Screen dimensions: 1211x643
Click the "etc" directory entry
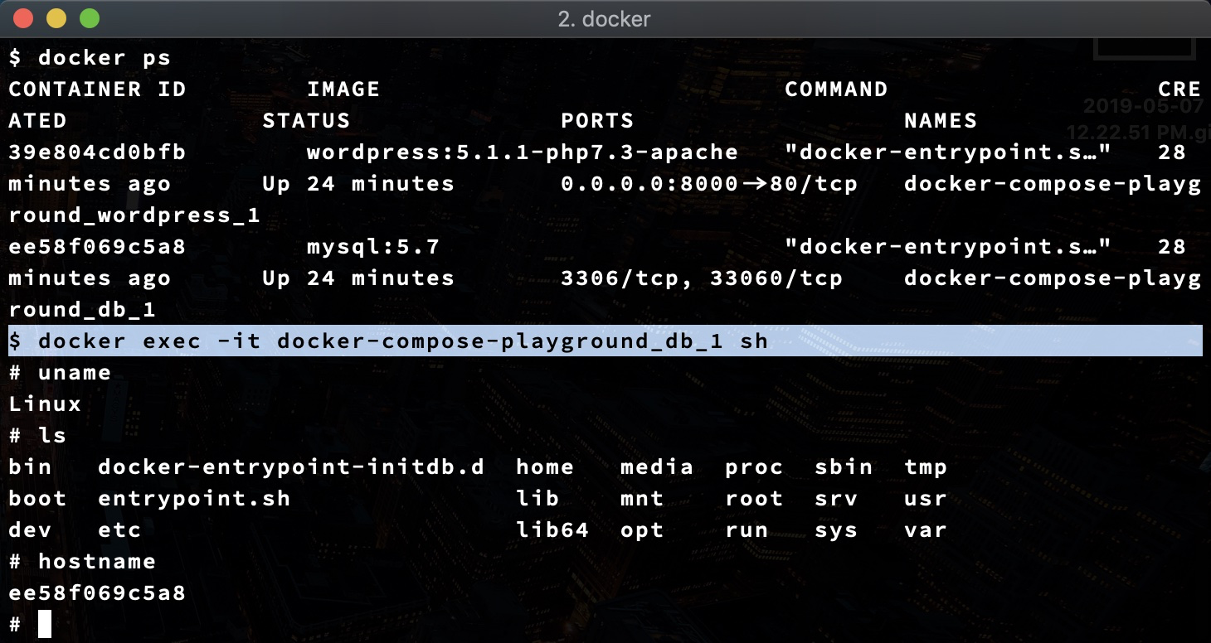(x=119, y=530)
